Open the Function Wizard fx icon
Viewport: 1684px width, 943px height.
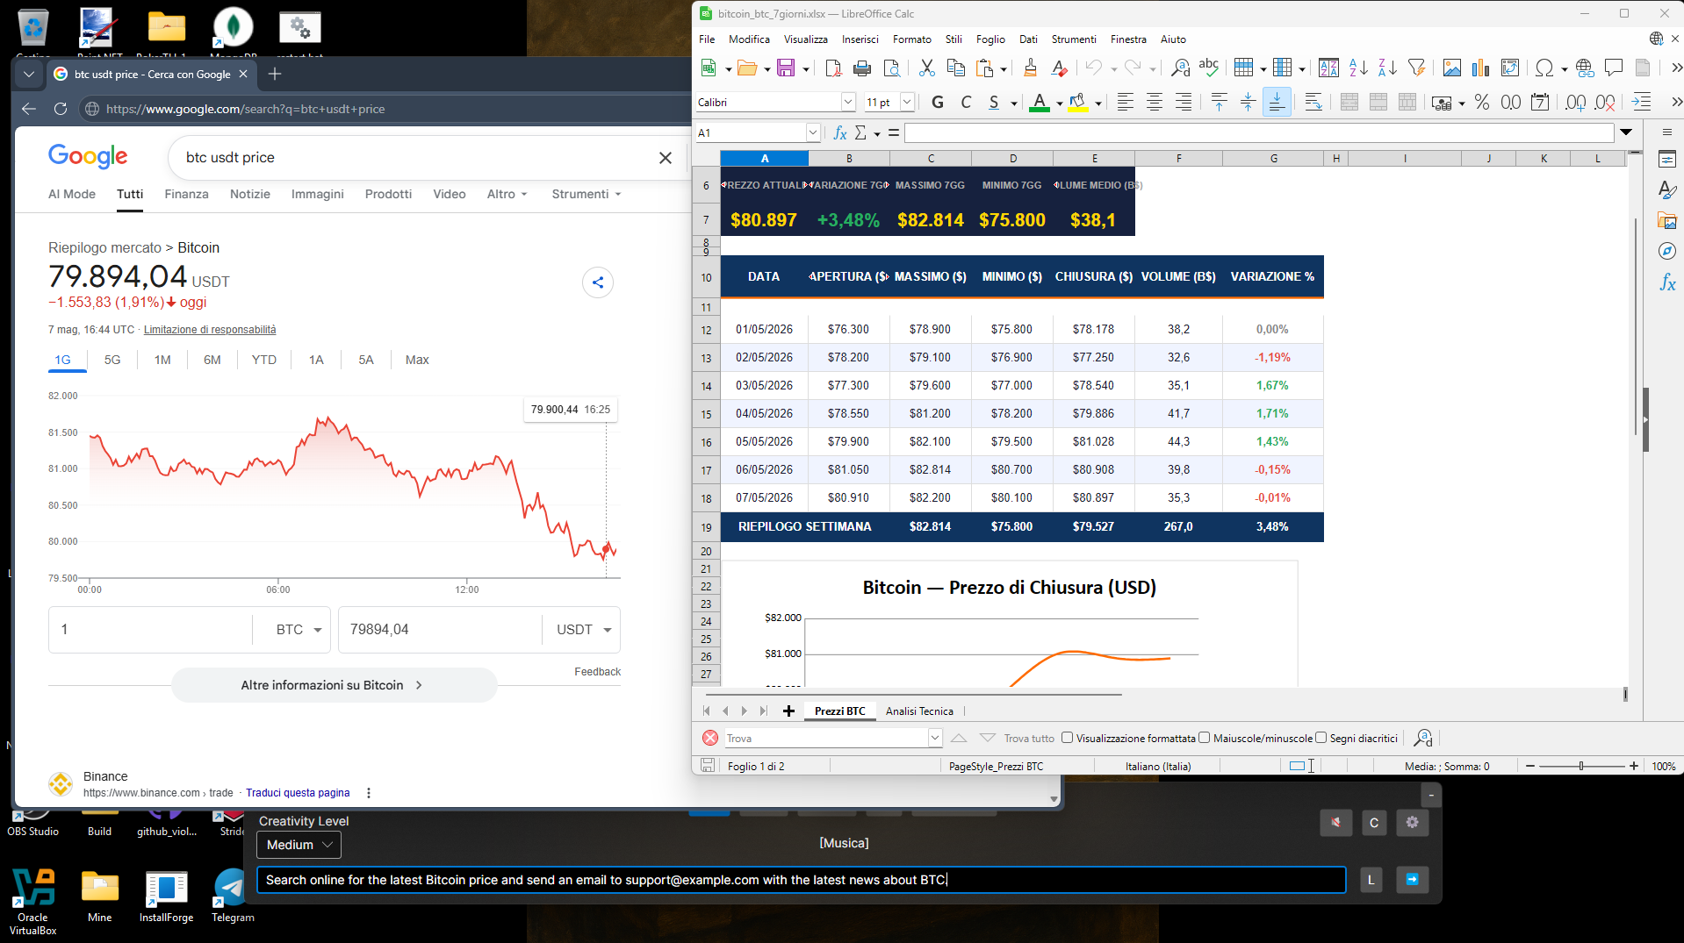point(840,132)
